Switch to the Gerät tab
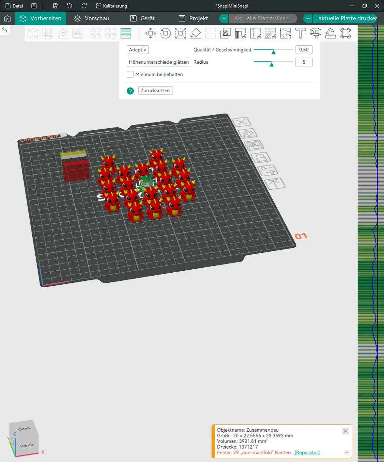 point(142,18)
